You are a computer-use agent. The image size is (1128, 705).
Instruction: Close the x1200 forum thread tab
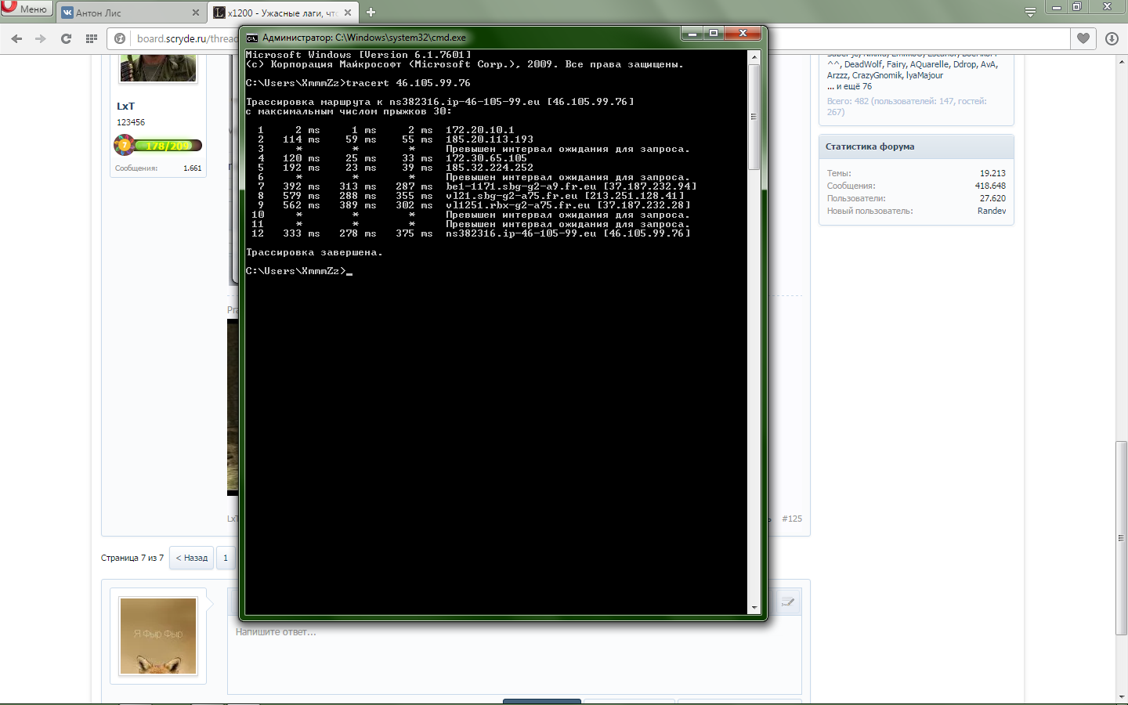[347, 13]
